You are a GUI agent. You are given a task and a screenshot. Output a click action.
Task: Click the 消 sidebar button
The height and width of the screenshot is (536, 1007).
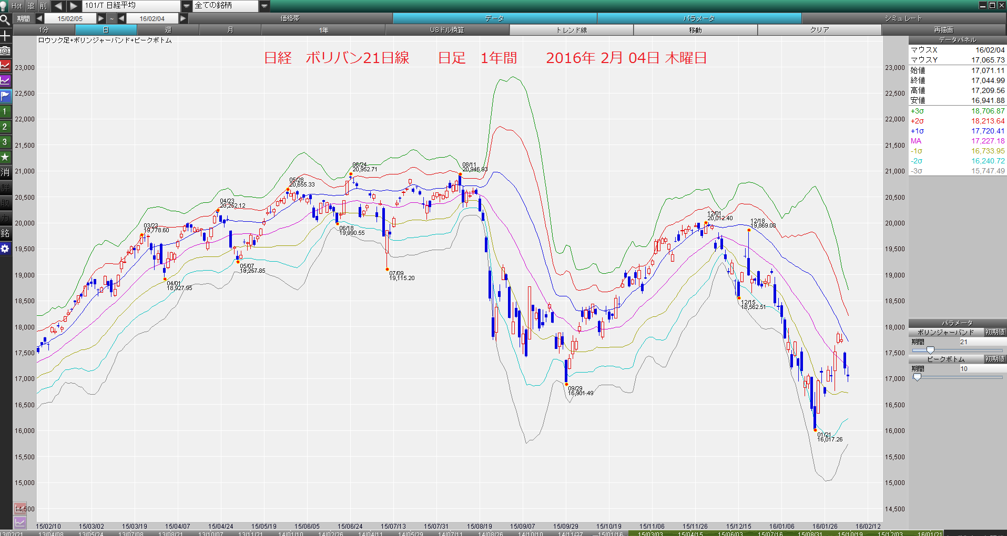[x=5, y=172]
